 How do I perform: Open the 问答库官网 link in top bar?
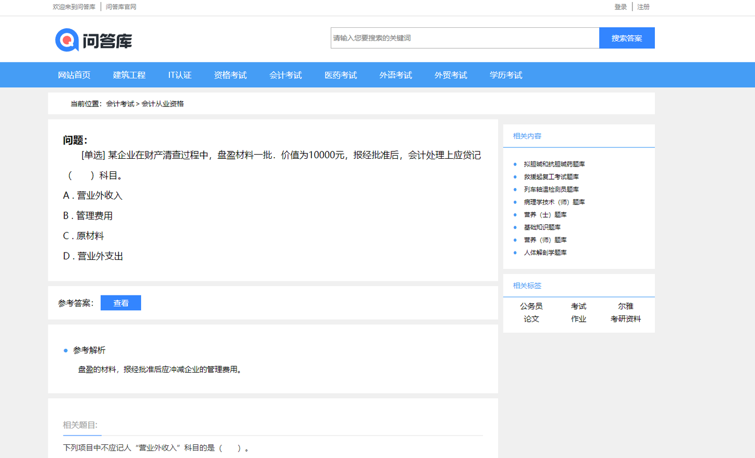pyautogui.click(x=121, y=7)
